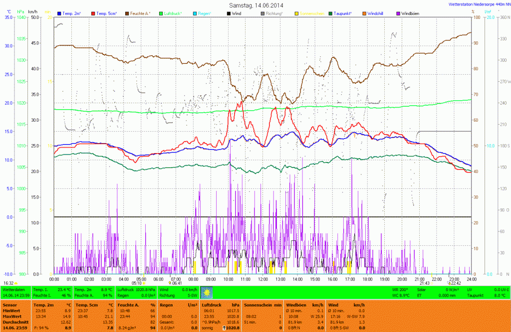Click the 18:00 time axis label
The width and height of the screenshot is (511, 332).
click(x=367, y=279)
